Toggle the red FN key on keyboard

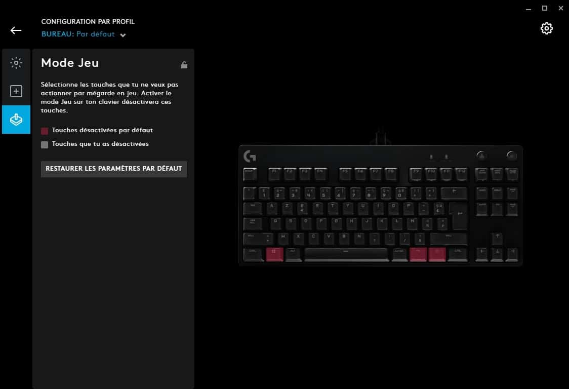[418, 254]
